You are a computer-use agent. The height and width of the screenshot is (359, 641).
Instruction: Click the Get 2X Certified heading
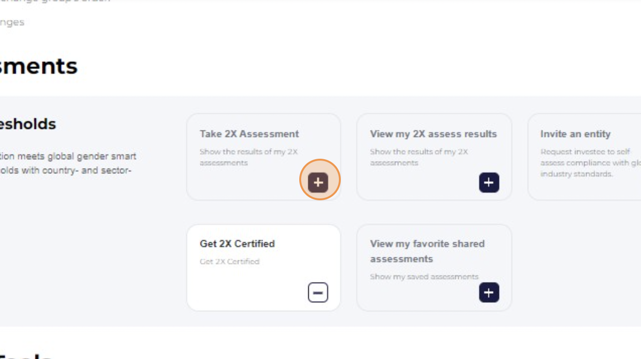237,244
